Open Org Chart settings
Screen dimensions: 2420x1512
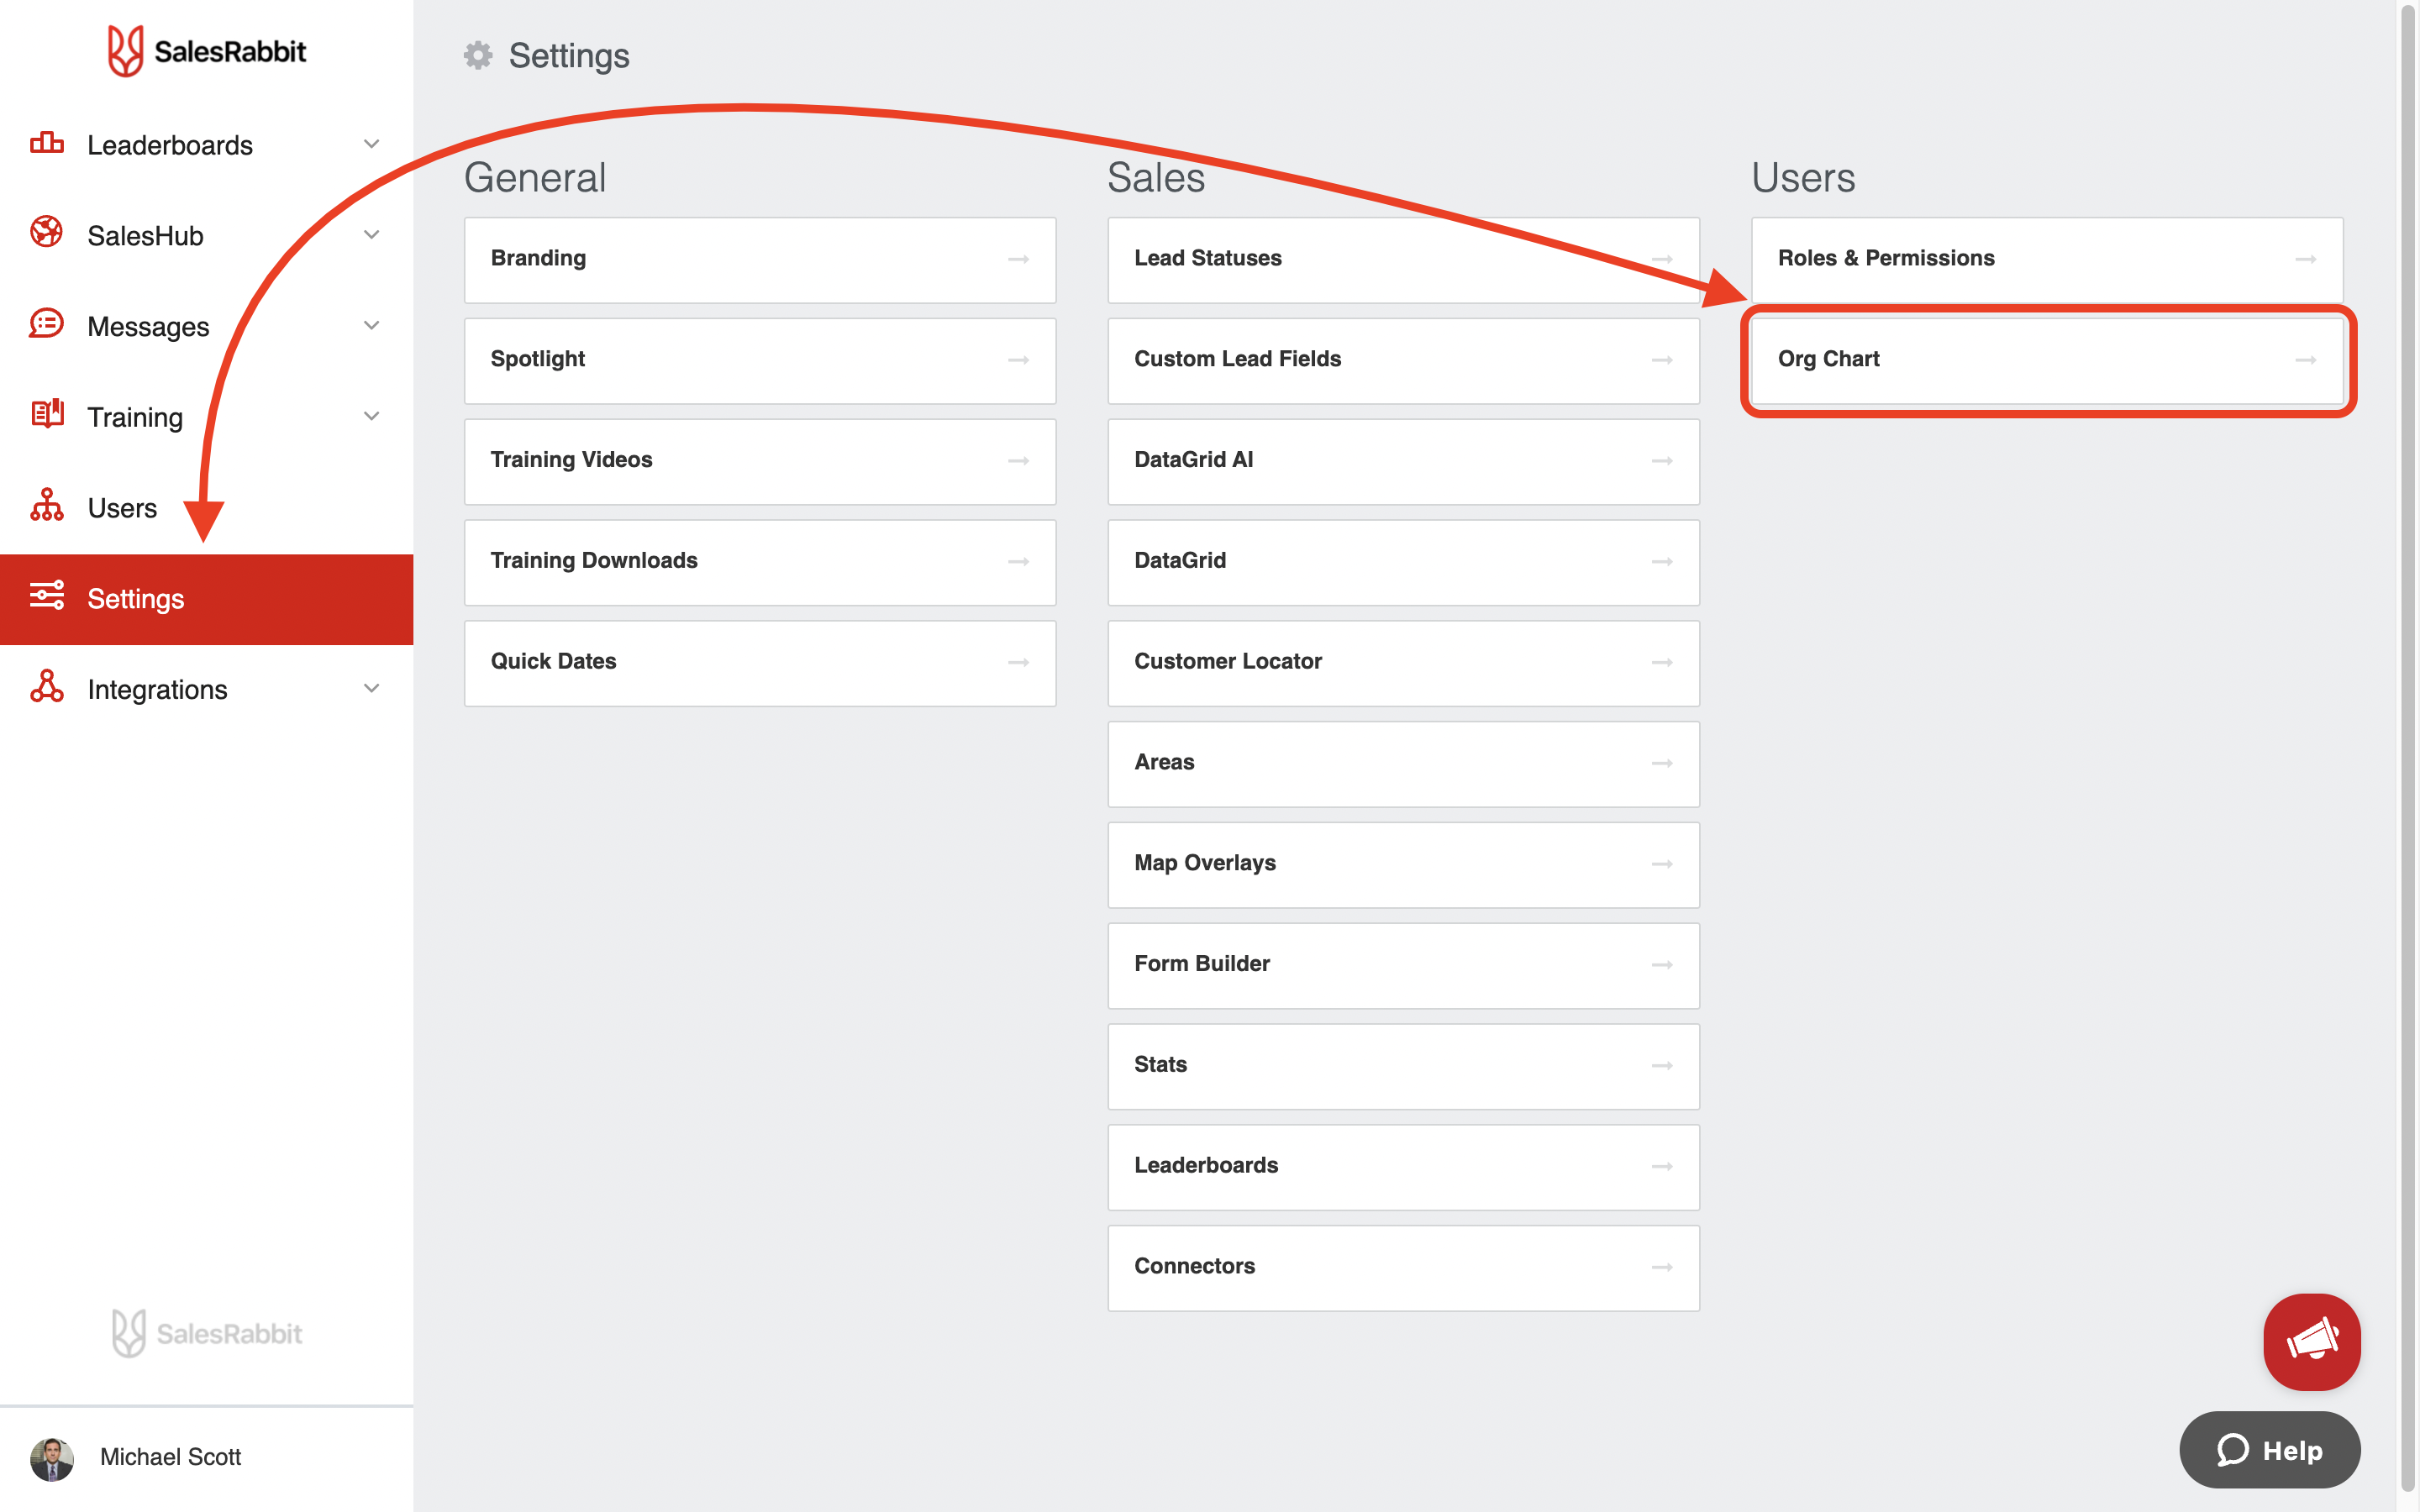click(x=2047, y=360)
